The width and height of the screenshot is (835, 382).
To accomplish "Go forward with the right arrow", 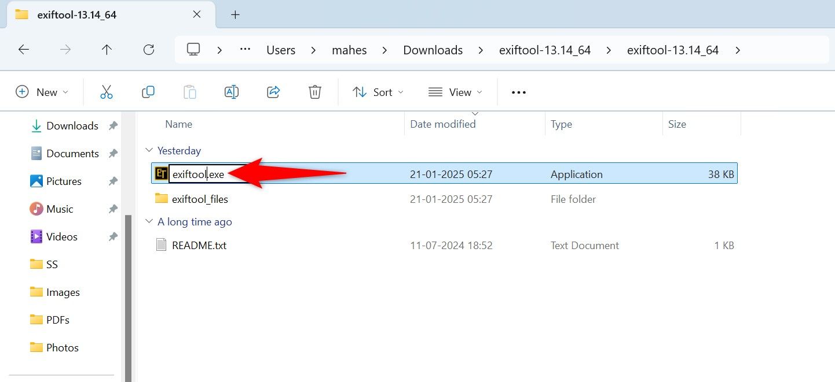I will click(65, 50).
